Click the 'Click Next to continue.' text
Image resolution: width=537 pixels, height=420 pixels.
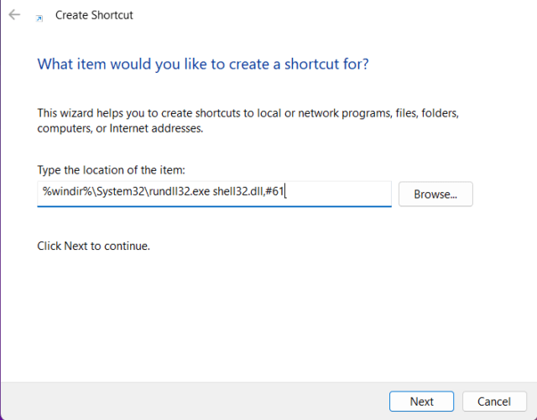point(93,246)
